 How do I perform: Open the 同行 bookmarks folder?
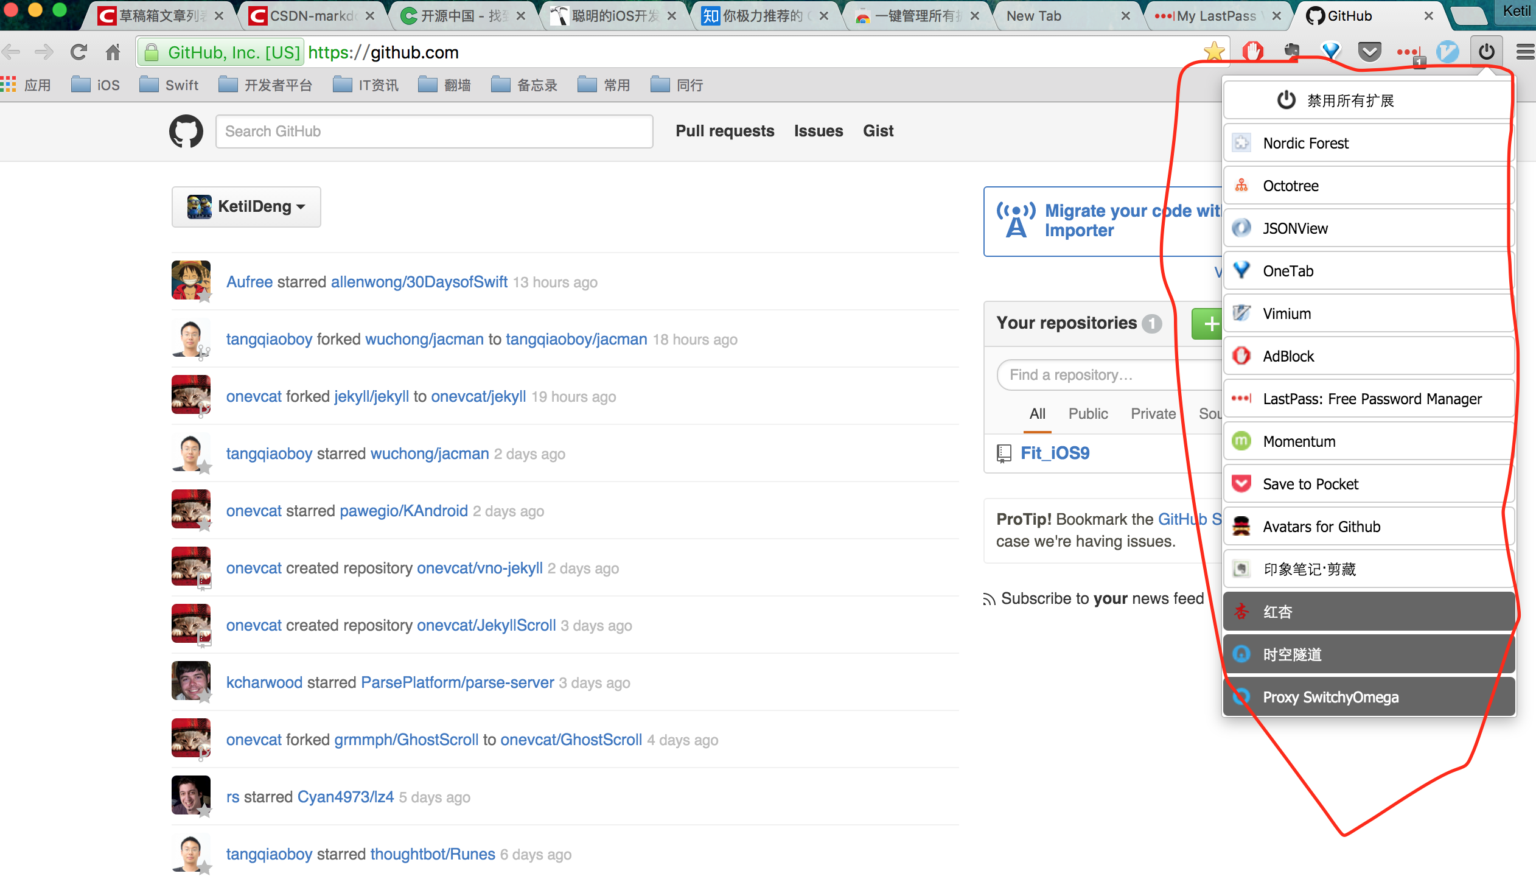pyautogui.click(x=677, y=85)
